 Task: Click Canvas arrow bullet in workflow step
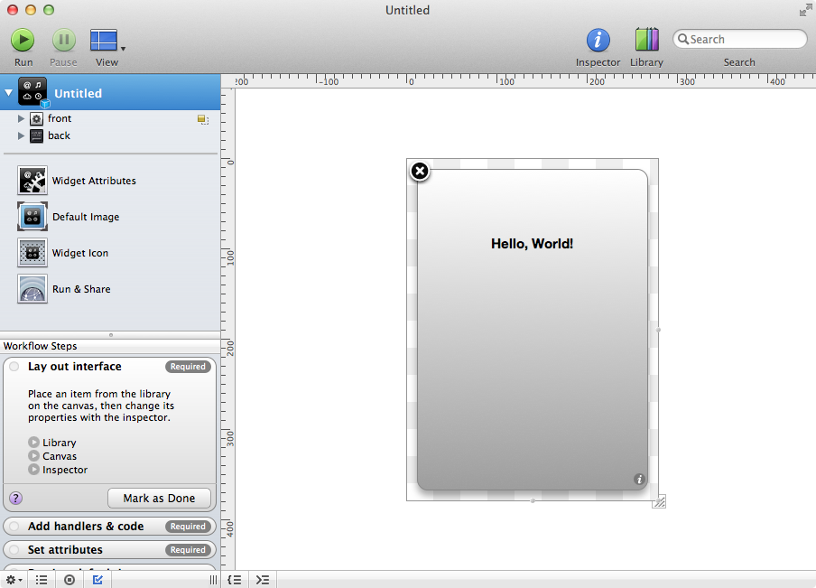tap(33, 456)
